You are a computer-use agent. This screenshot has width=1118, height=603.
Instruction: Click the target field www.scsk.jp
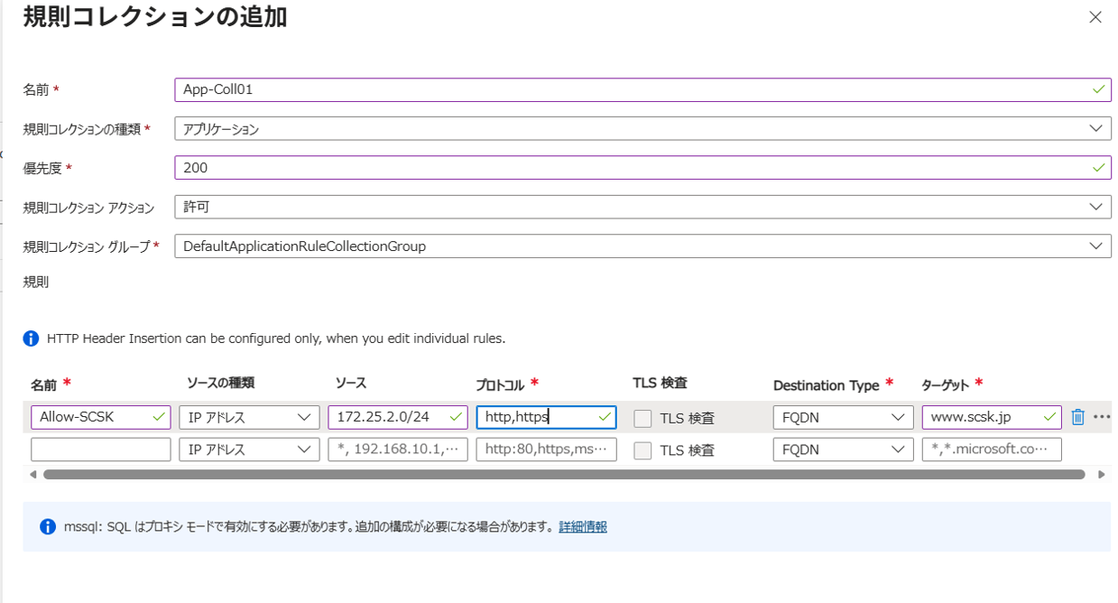click(x=992, y=417)
